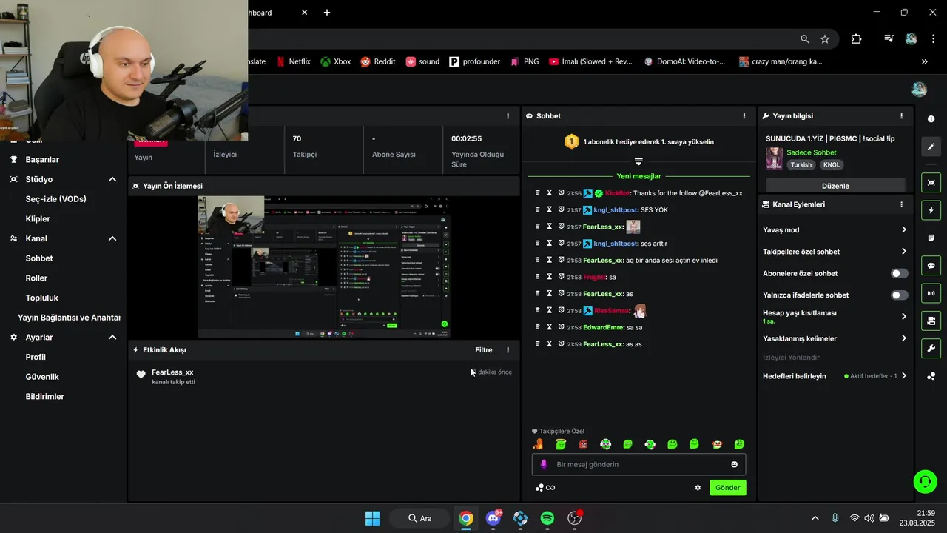Open the emoji picker in message box

[734, 464]
